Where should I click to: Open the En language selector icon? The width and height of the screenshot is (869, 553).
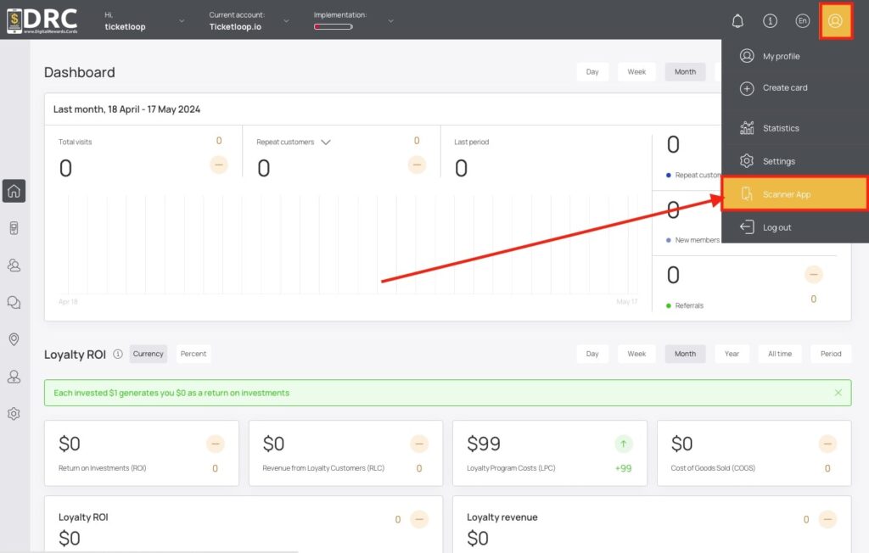coord(802,21)
